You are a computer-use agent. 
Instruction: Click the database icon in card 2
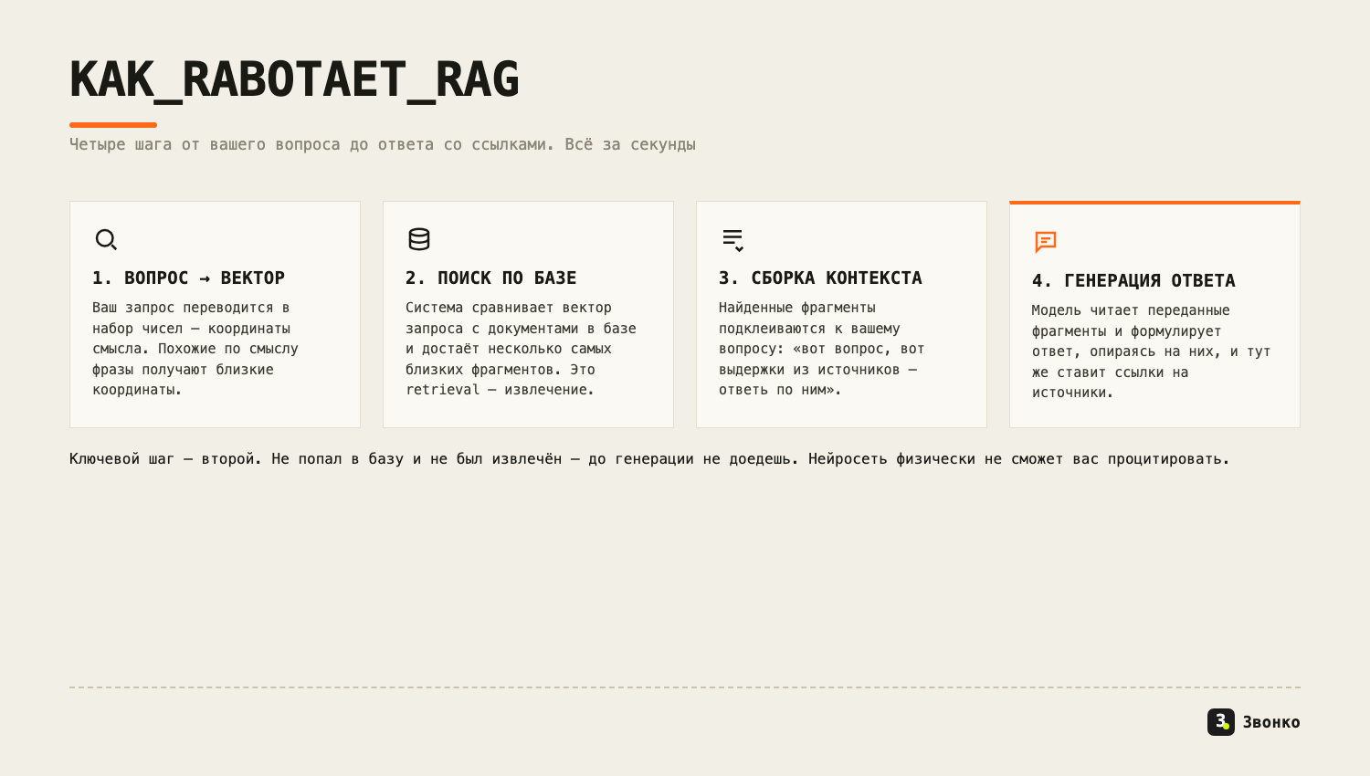click(x=419, y=239)
